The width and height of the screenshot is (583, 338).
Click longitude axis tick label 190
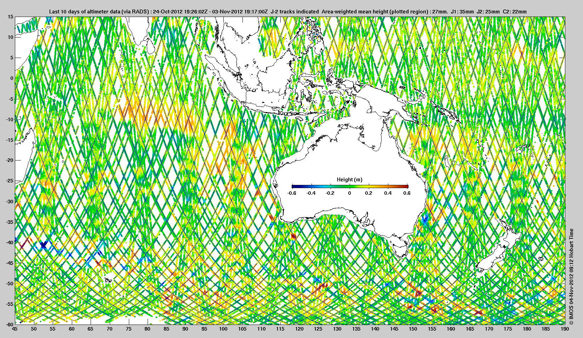565,329
